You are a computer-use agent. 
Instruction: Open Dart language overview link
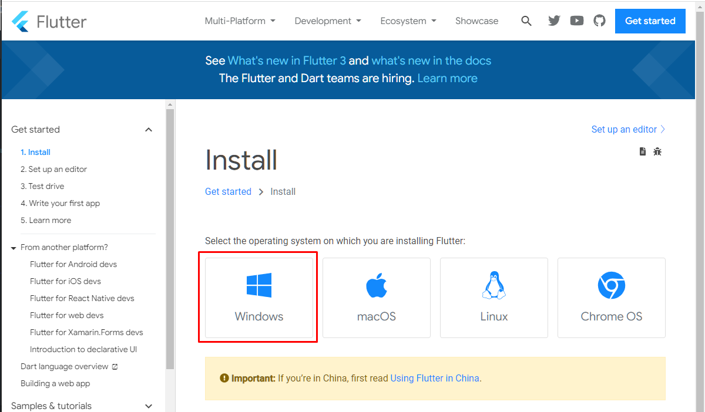click(65, 366)
